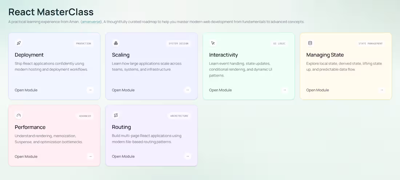Select the Performance card title

coord(30,127)
